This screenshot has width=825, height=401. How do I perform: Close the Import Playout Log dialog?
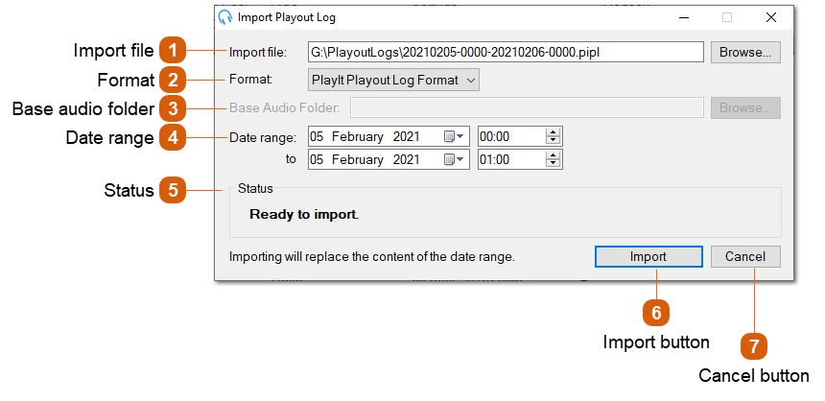pos(771,17)
